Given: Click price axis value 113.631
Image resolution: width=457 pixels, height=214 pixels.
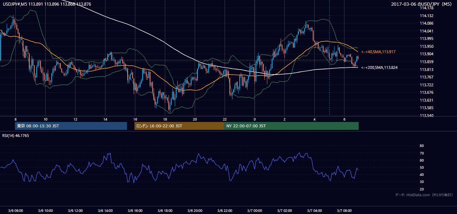Looking at the screenshot, I should (427, 100).
